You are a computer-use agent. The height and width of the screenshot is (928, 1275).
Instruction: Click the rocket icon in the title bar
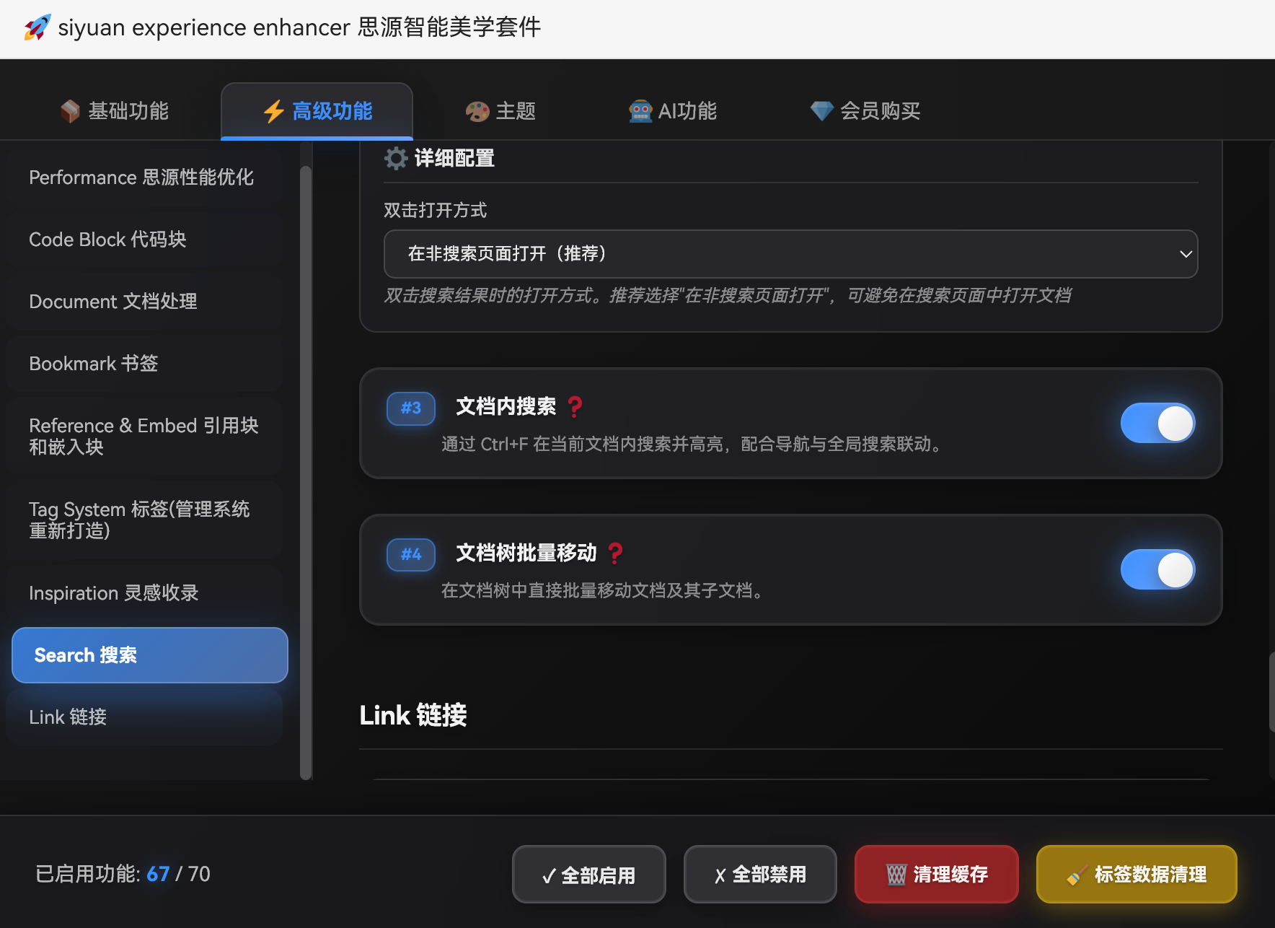tap(37, 27)
